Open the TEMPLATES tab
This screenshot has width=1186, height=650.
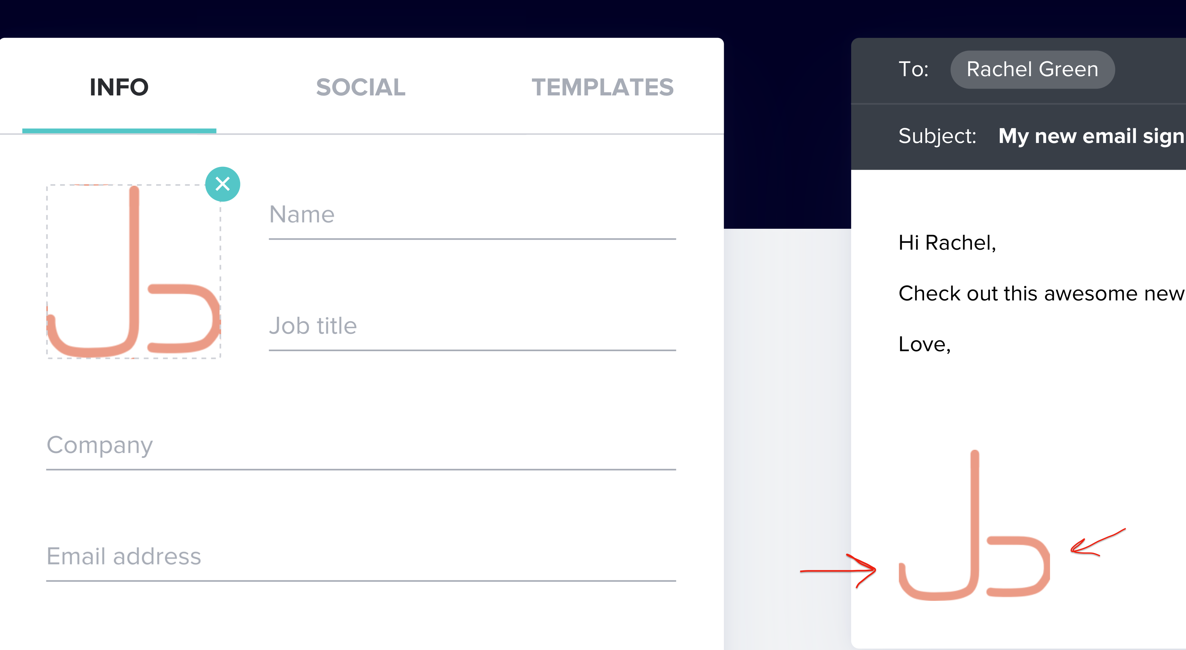[602, 87]
